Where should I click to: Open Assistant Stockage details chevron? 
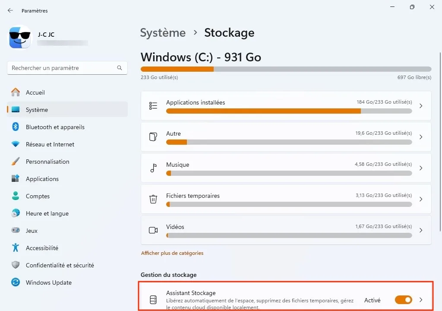(421, 300)
